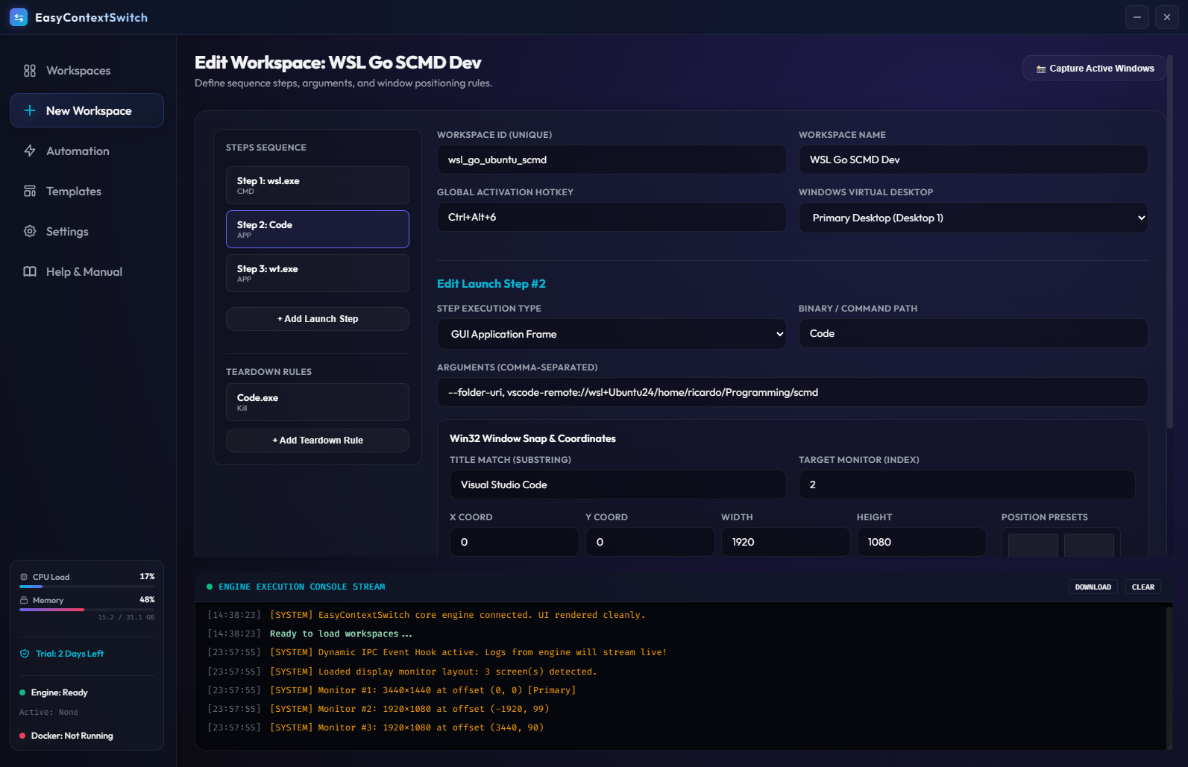Click the camera icon in Capture Active Windows
The width and height of the screenshot is (1188, 767).
pyautogui.click(x=1041, y=69)
